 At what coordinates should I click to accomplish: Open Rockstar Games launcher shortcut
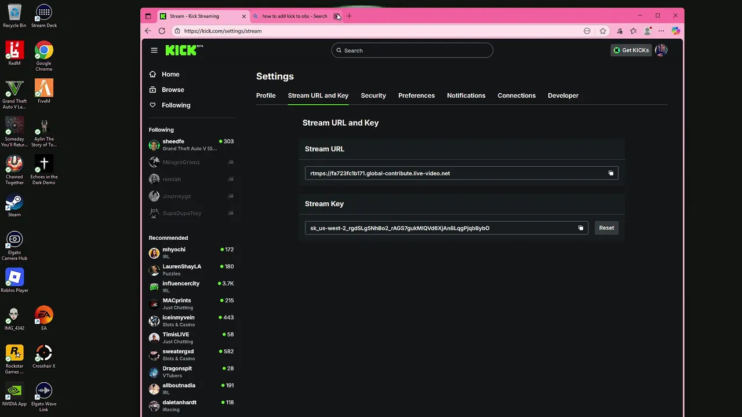[14, 359]
